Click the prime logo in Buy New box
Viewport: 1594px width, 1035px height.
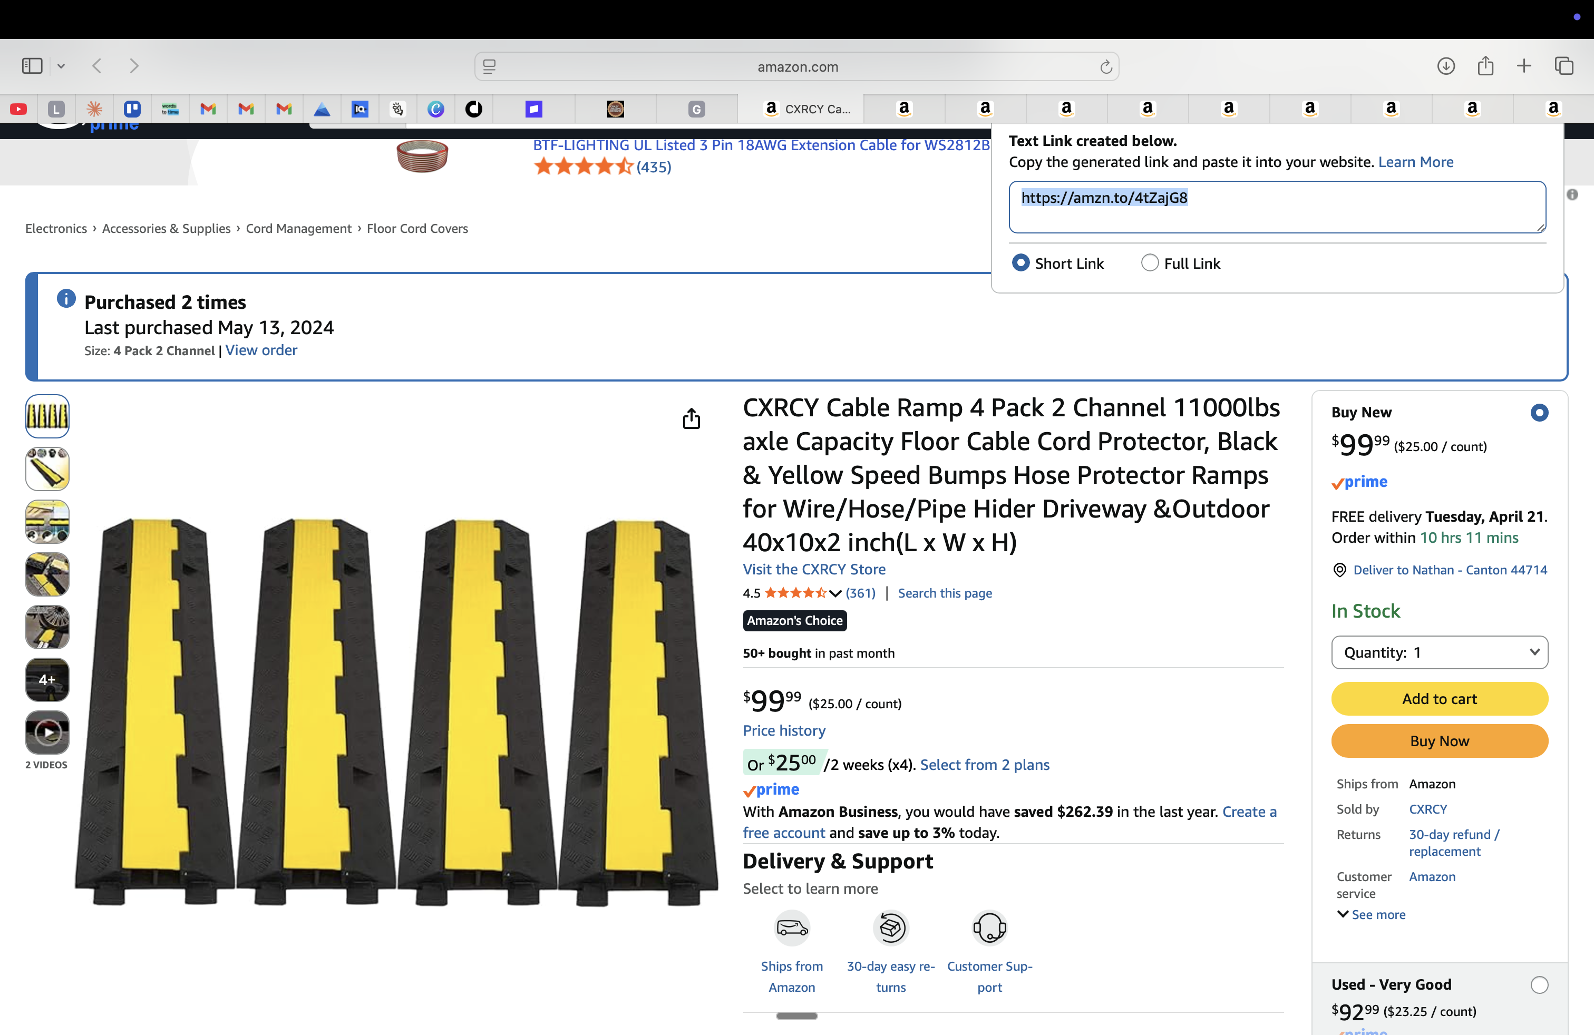(1359, 482)
